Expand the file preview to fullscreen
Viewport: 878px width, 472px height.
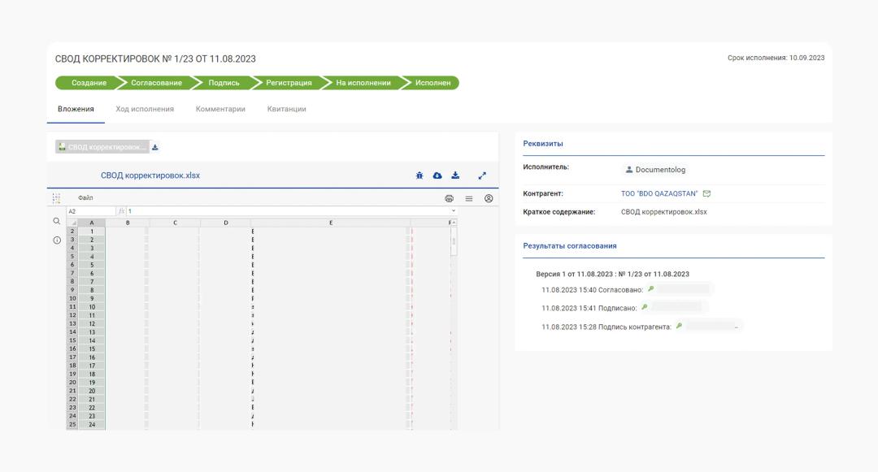coord(482,175)
